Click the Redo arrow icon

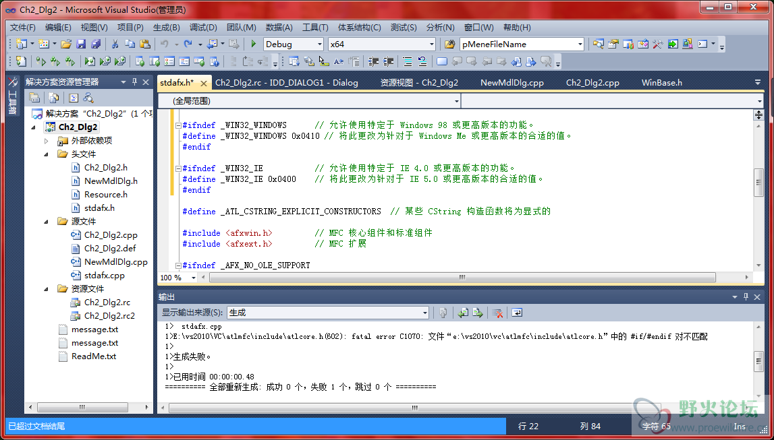(x=188, y=44)
